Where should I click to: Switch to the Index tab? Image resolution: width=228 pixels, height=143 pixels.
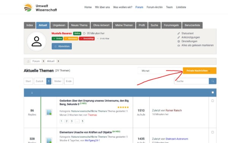tap(30, 25)
